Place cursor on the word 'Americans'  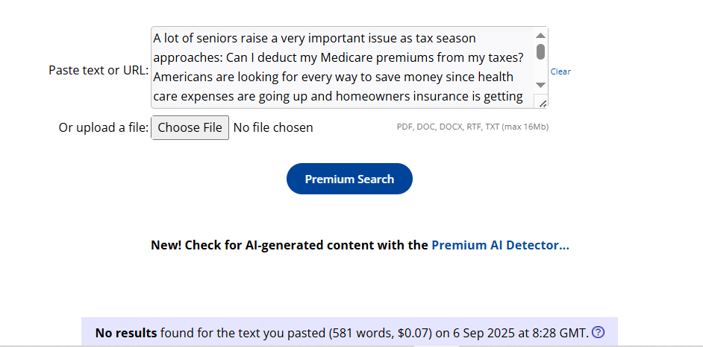tap(183, 77)
